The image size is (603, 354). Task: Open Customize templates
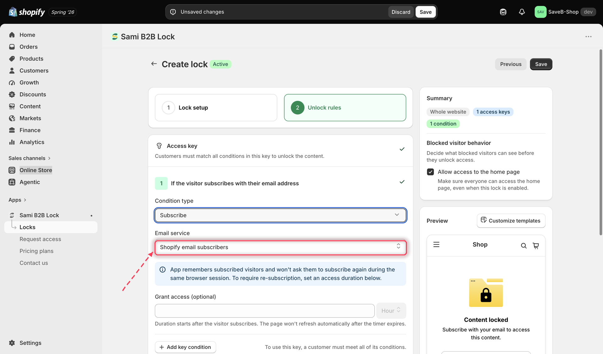pyautogui.click(x=511, y=221)
